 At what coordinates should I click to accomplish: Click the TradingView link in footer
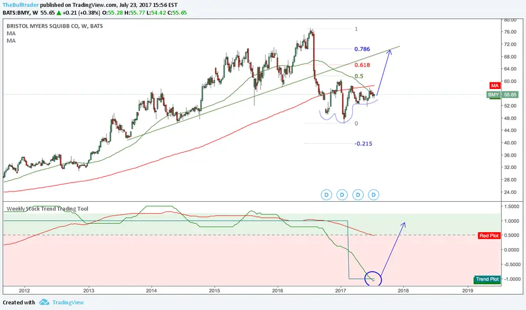coord(68,302)
